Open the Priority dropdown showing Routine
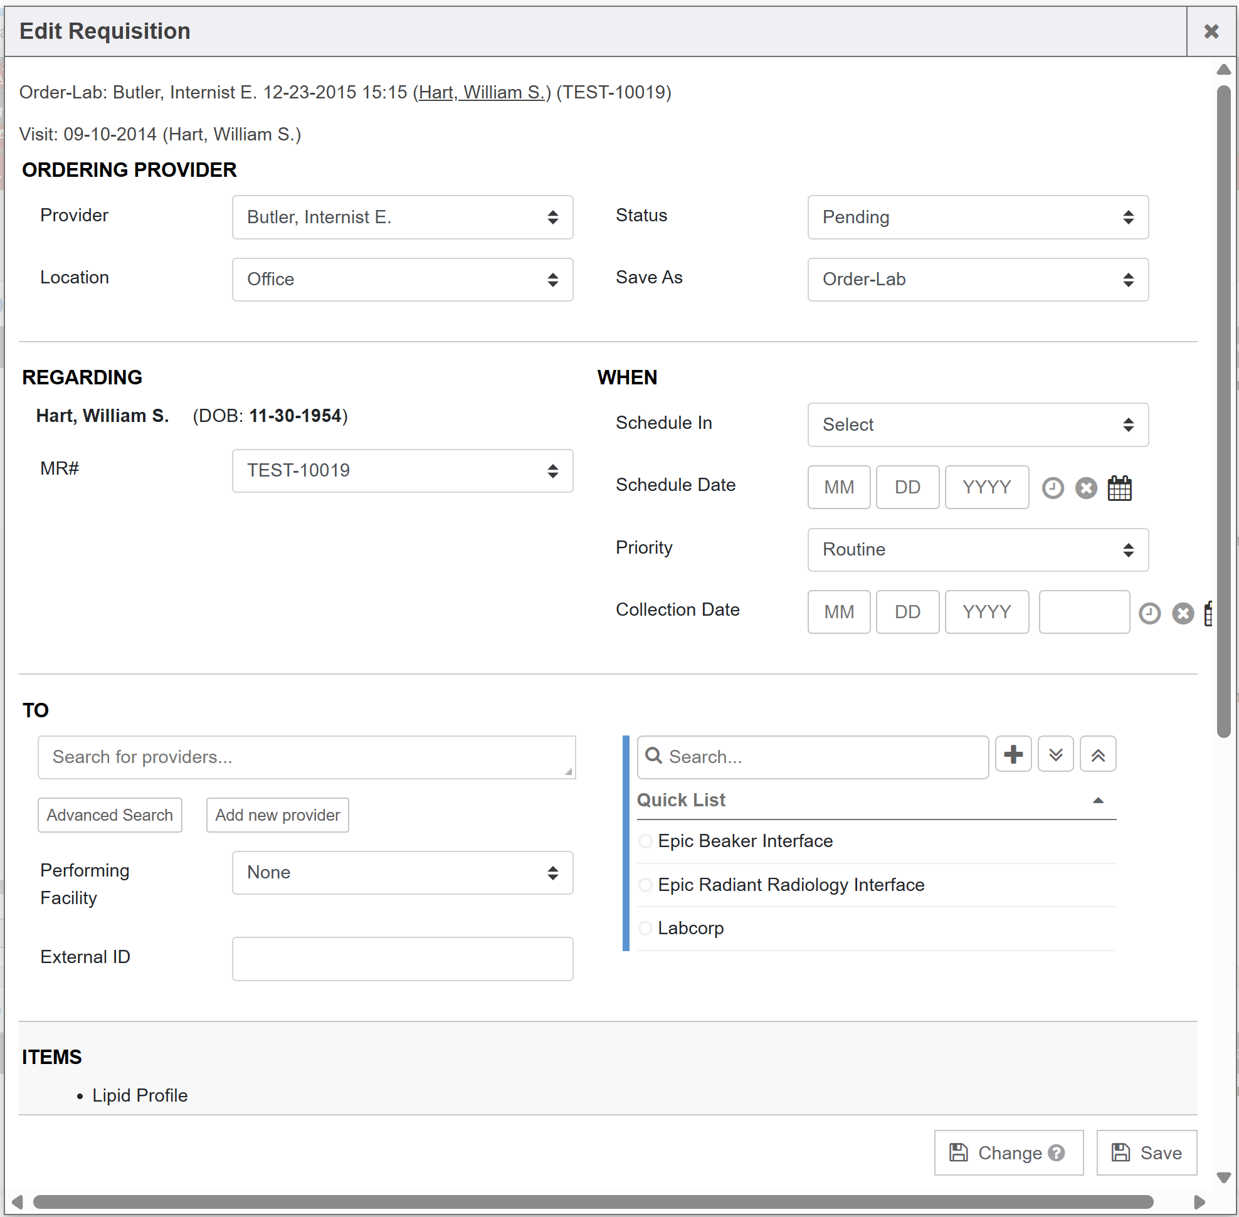This screenshot has height=1217, width=1239. (978, 550)
